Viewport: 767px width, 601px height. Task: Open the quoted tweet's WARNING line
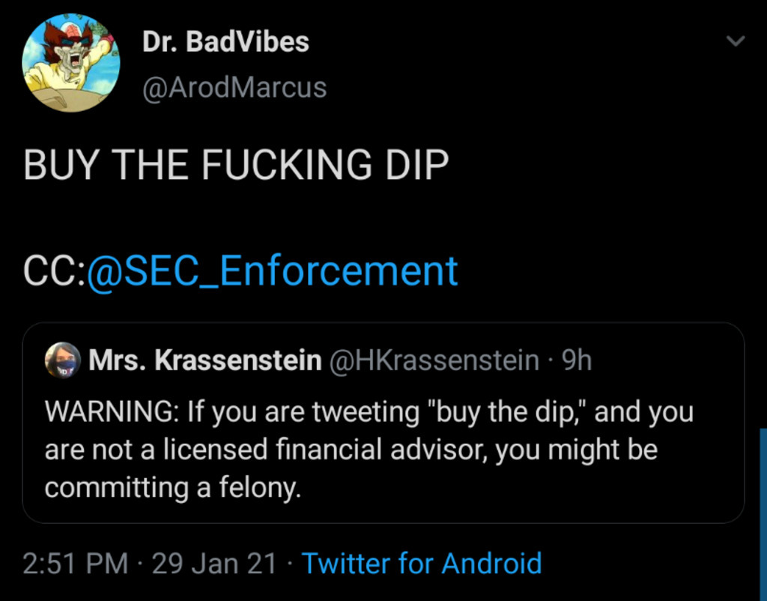point(369,411)
